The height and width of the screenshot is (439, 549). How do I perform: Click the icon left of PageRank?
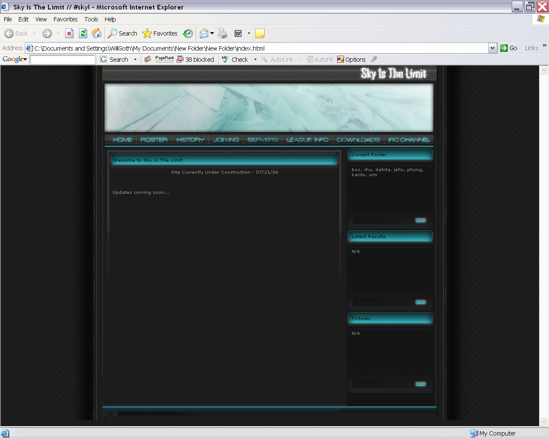pyautogui.click(x=148, y=59)
